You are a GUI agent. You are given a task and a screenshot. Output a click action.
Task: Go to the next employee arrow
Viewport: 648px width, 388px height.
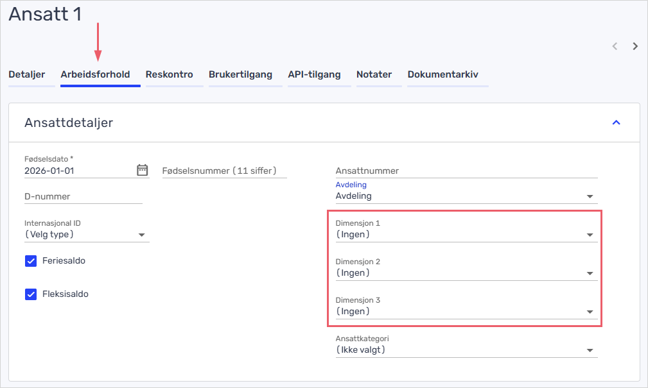pyautogui.click(x=635, y=46)
